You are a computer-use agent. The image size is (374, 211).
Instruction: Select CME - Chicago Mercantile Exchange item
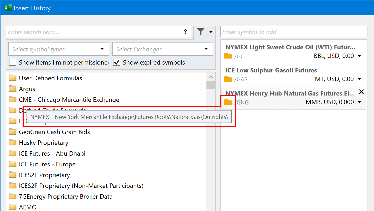tap(69, 100)
